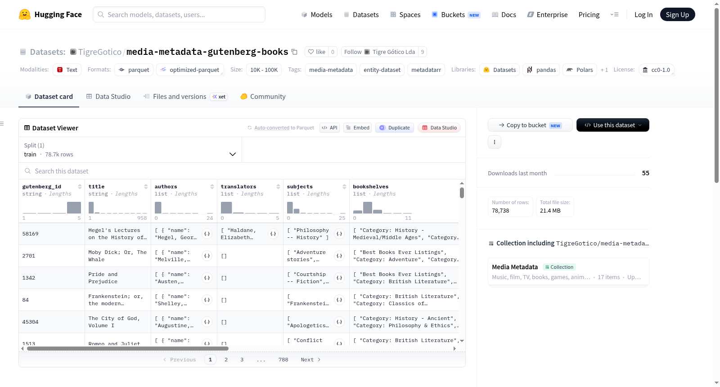Expand JSON braces icon in Austen authors cell
The width and height of the screenshot is (720, 387).
[x=207, y=278]
